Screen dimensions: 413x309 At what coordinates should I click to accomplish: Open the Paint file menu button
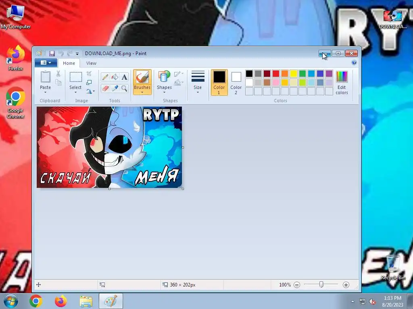coord(46,63)
